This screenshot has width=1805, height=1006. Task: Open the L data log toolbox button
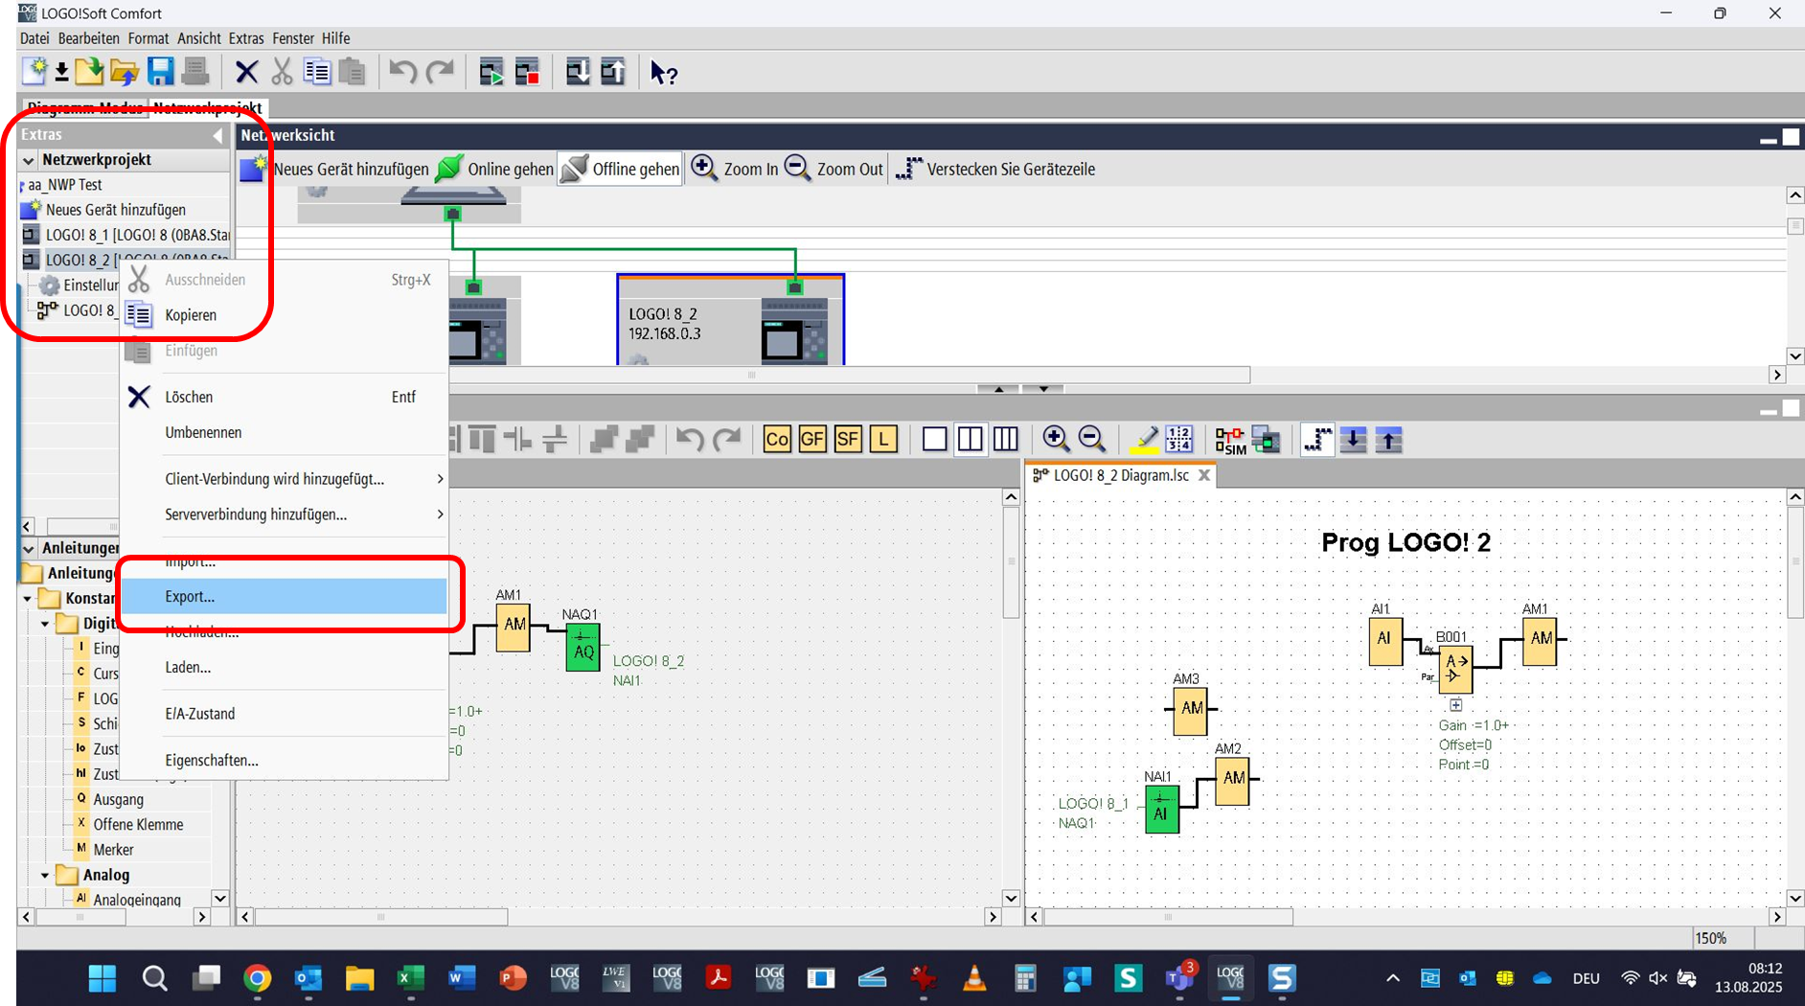point(883,440)
